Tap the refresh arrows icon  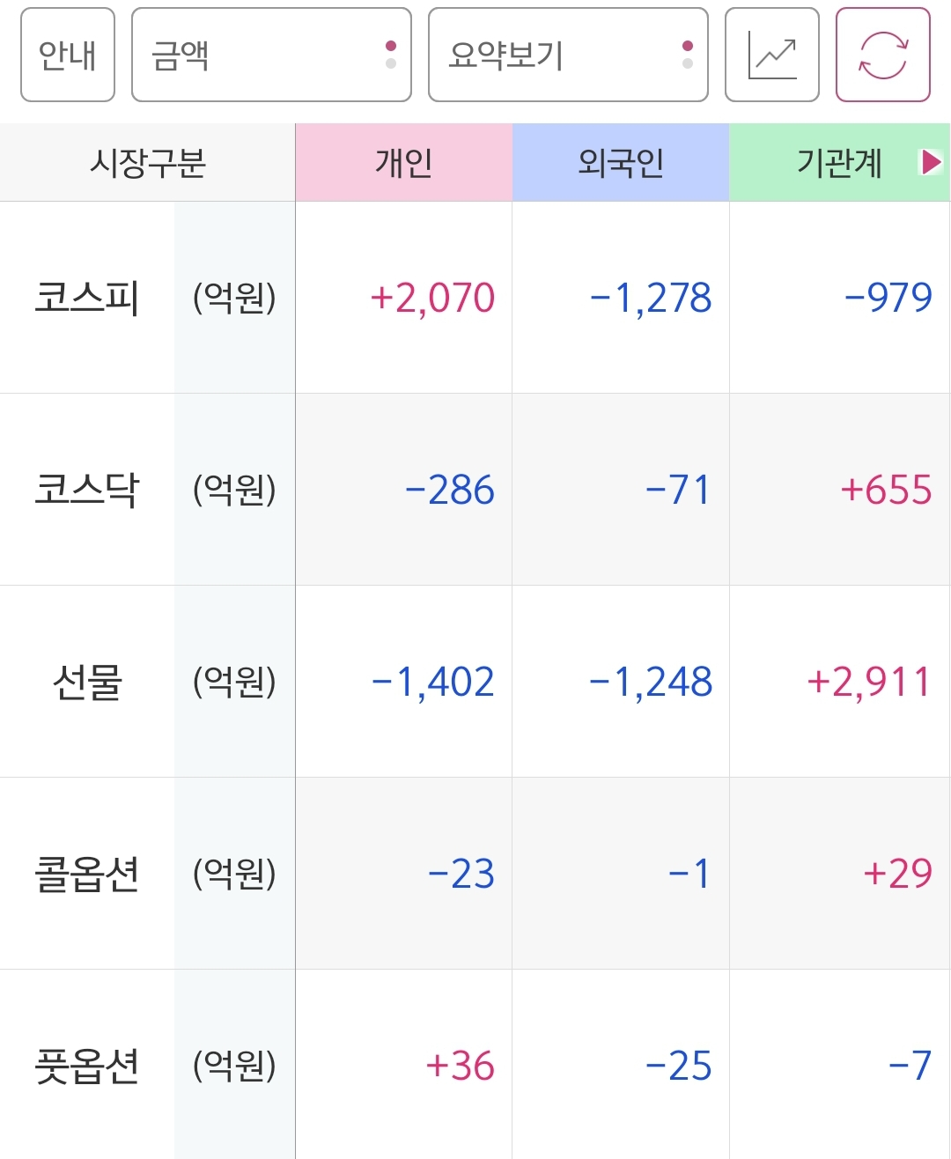[x=883, y=55]
